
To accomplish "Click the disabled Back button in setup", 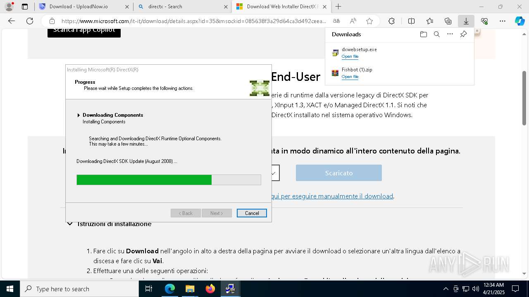I will pos(186,213).
